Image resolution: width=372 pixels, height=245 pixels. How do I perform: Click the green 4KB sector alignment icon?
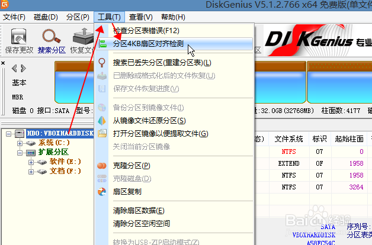[102, 44]
